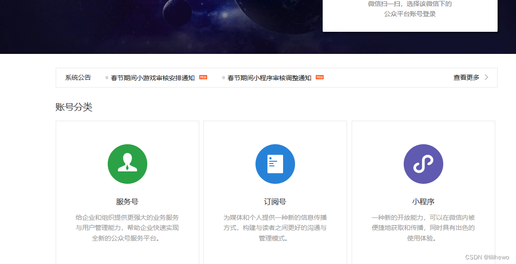Open announcement 春节期间小游戏审核安排通知
This screenshot has height=264, width=516.
click(x=153, y=78)
